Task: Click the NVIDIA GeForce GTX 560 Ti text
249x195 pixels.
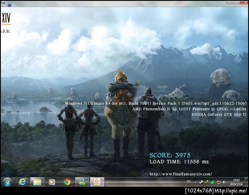Action: tap(219, 114)
